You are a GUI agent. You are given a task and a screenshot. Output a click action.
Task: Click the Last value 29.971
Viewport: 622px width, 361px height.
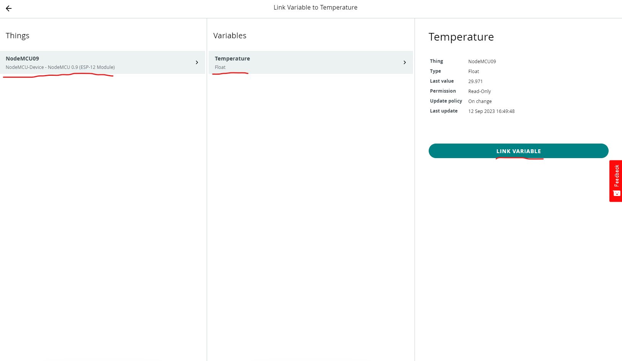click(x=475, y=81)
